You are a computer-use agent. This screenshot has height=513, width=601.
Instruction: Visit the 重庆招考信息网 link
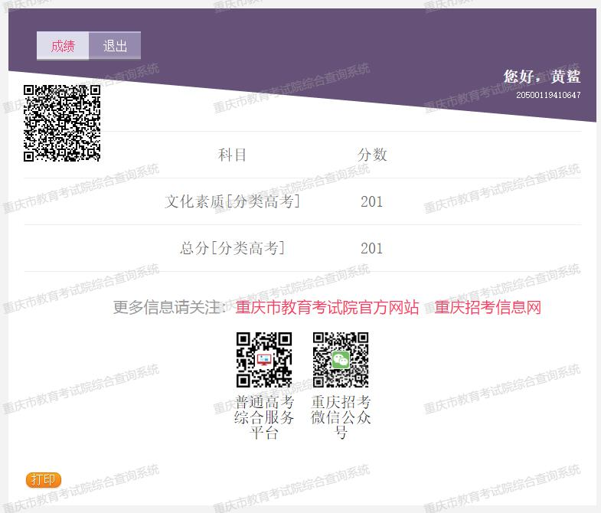(488, 308)
